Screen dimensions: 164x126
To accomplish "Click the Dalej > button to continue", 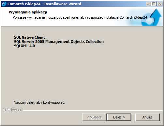I will (x=119, y=117).
